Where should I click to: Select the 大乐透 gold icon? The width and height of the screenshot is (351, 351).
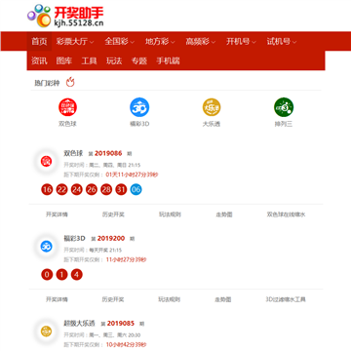pyautogui.click(x=212, y=107)
